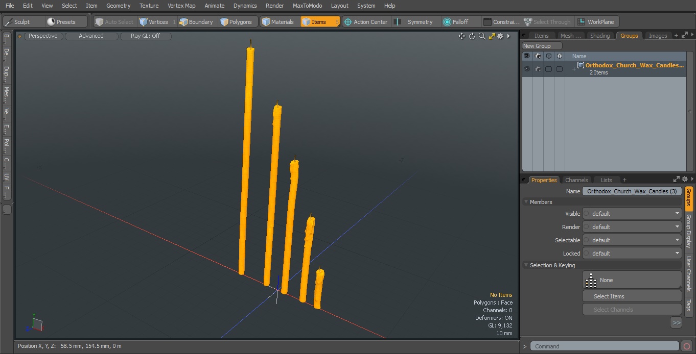The height and width of the screenshot is (354, 696).
Task: Toggle render camera of Orthodox_Church_Wax_Candles group
Action: coord(538,69)
